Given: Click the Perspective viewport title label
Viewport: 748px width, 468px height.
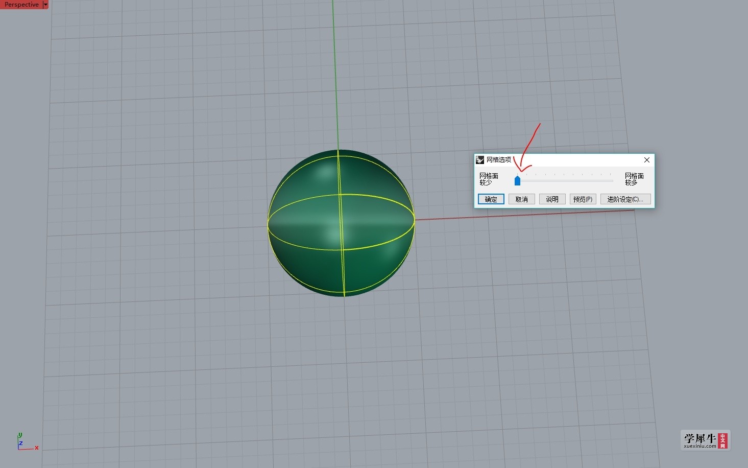Looking at the screenshot, I should tap(21, 5).
